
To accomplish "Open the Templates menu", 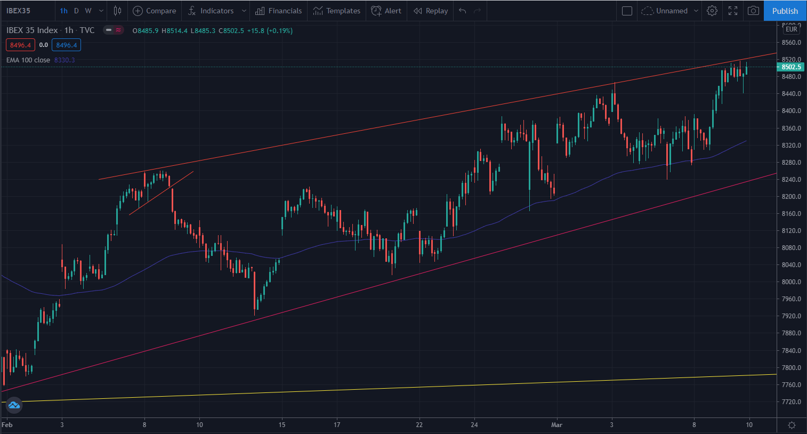I will click(x=337, y=11).
